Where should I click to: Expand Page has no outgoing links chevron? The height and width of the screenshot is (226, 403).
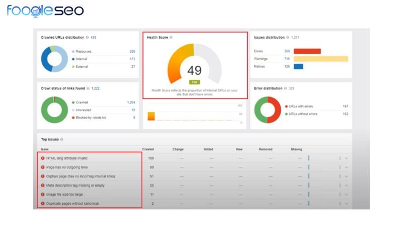click(347, 167)
